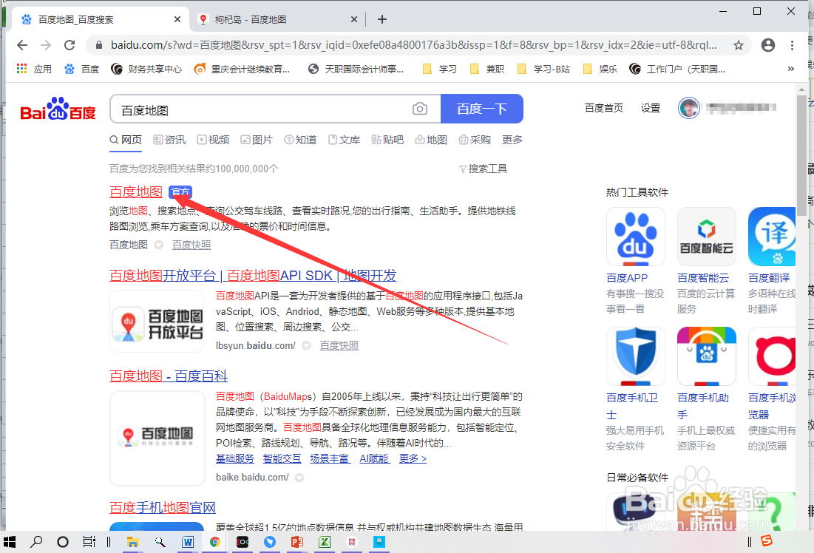Open the 财务共享中心 bookmark
The height and width of the screenshot is (553, 814).
pyautogui.click(x=146, y=69)
